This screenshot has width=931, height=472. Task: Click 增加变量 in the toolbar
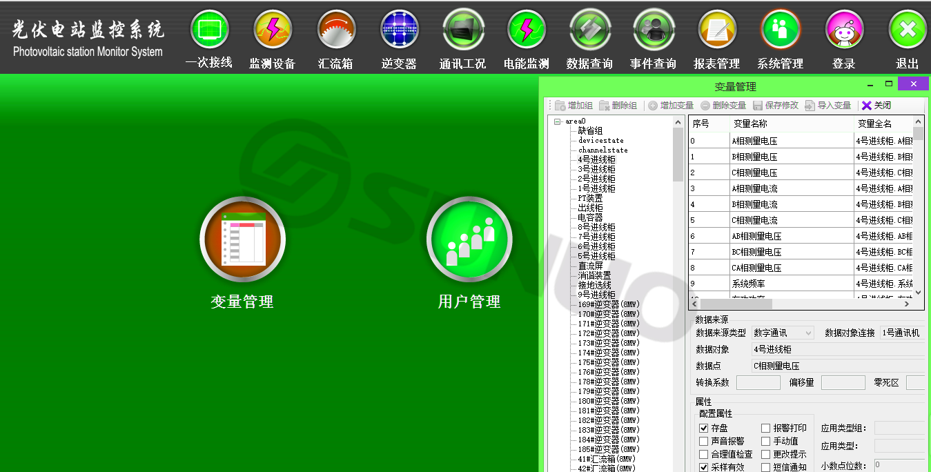coord(671,106)
